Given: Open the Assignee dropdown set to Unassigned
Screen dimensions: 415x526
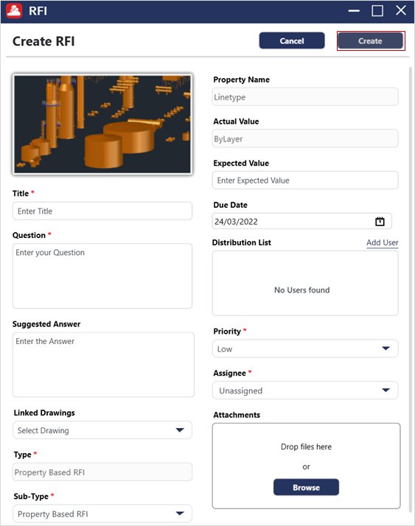Looking at the screenshot, I should (305, 390).
